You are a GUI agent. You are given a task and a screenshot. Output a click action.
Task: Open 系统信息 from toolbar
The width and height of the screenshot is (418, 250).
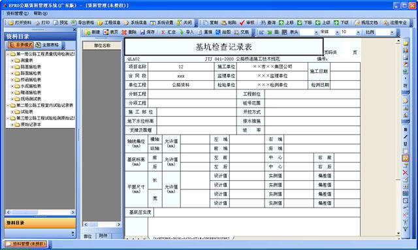[x=135, y=23]
